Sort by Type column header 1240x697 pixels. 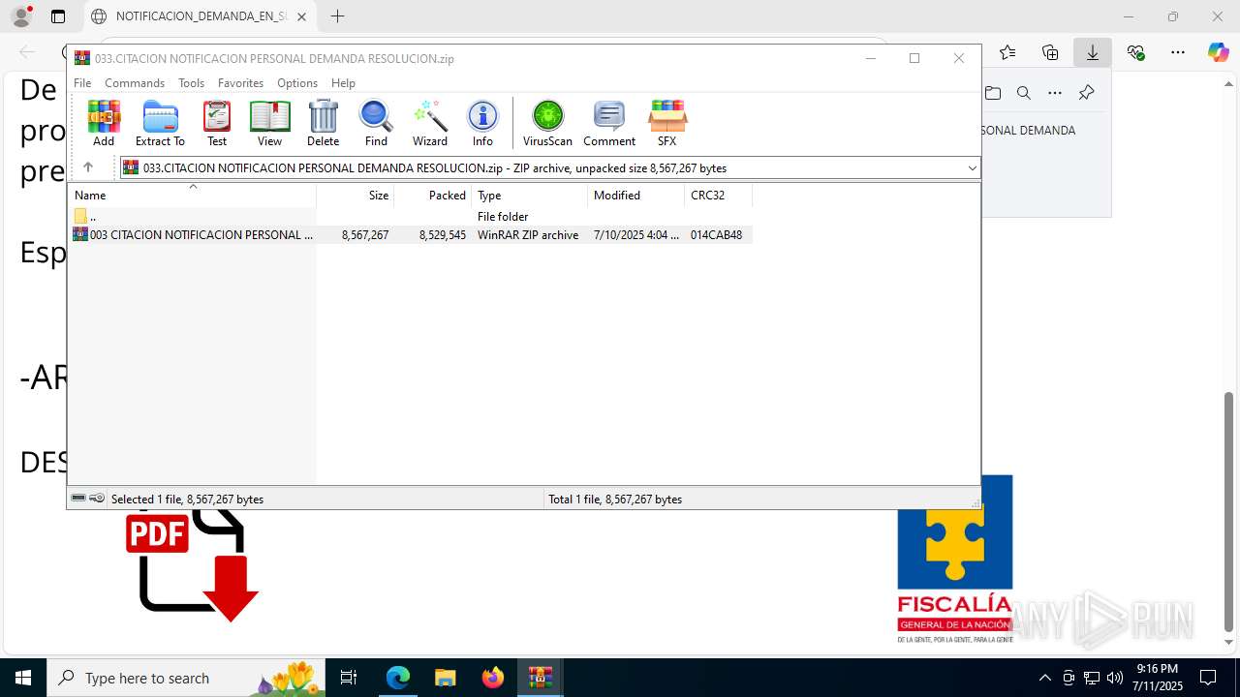tap(530, 195)
